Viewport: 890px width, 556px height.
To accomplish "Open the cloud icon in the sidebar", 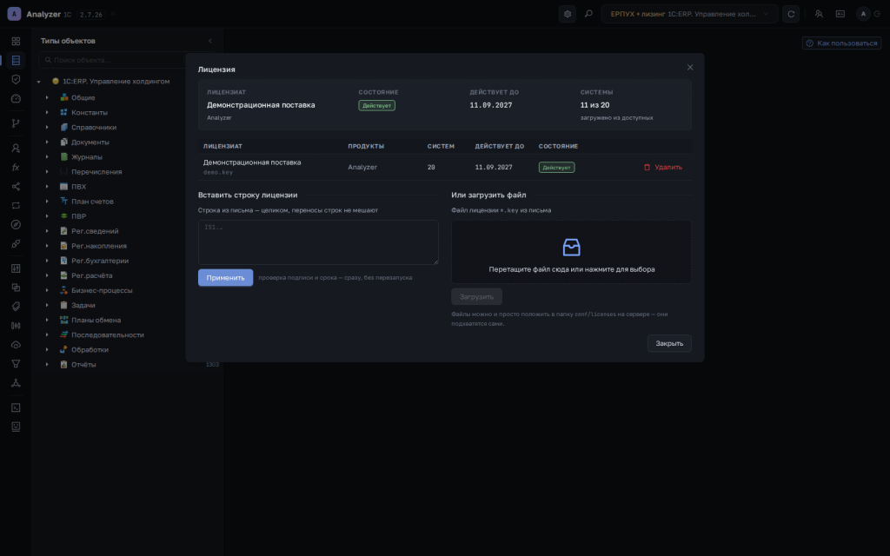I will (x=16, y=345).
